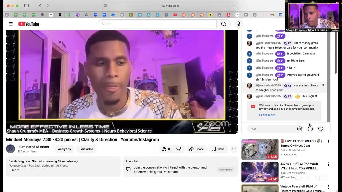Expand the sidebar options chevron
Screen dimensions: 342x192
point(32,6)
